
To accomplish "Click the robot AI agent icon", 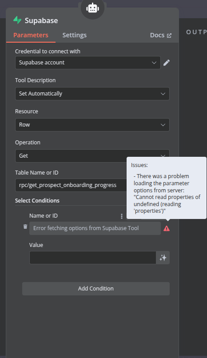I will point(92,8).
